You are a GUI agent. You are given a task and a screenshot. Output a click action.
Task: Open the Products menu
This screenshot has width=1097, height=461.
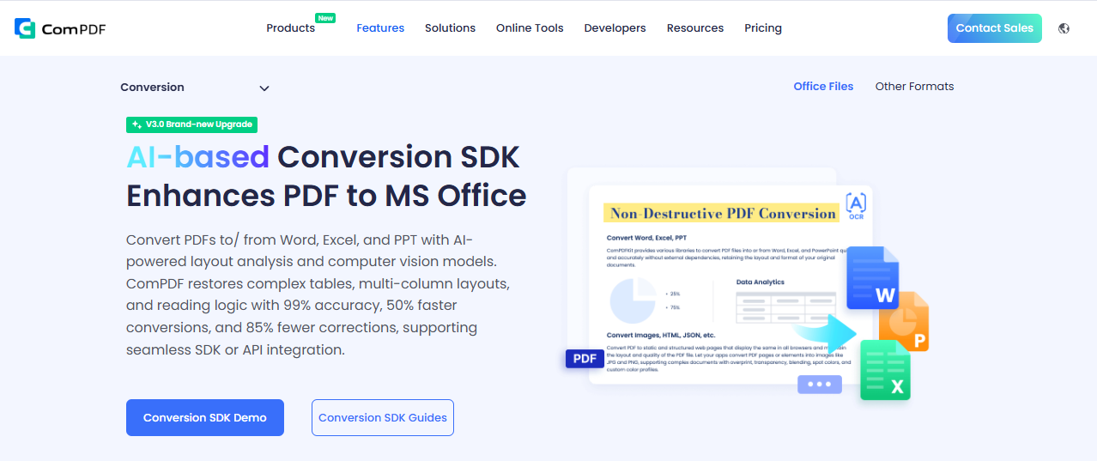[290, 28]
